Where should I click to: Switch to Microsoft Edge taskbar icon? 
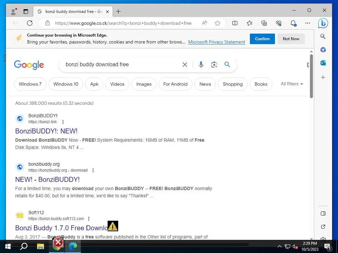[x=73, y=246]
